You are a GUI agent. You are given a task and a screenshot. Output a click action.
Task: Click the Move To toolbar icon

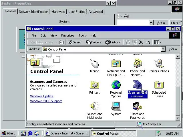(128, 42)
